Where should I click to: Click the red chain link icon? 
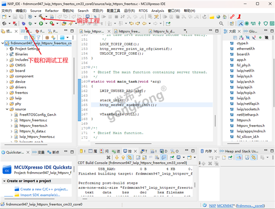[232, 17]
